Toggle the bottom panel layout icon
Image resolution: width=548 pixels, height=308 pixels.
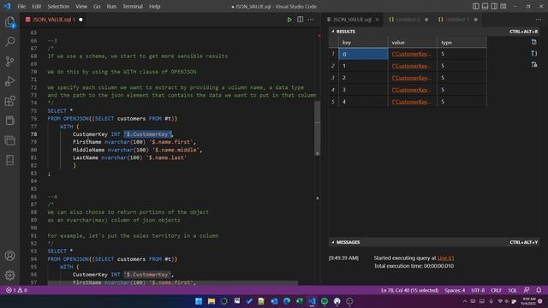click(x=485, y=6)
